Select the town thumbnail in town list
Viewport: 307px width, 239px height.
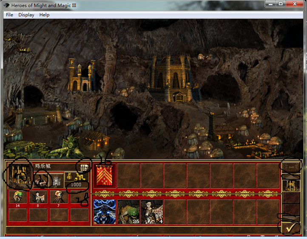click(291, 185)
